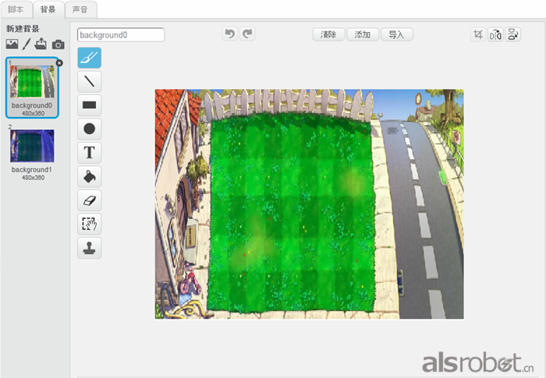Open the 脚本 tab

(x=16, y=9)
